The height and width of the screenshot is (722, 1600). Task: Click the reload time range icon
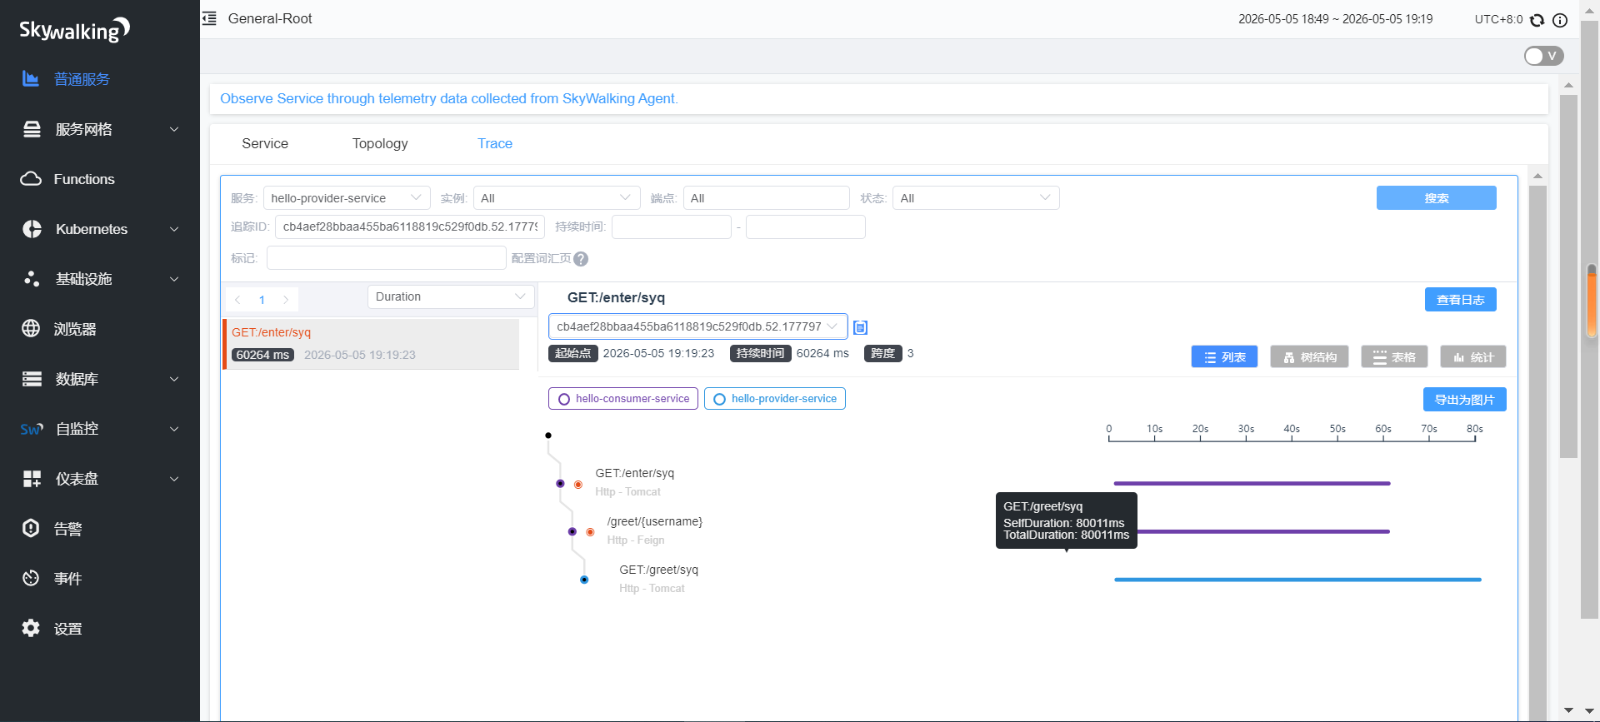pos(1537,20)
